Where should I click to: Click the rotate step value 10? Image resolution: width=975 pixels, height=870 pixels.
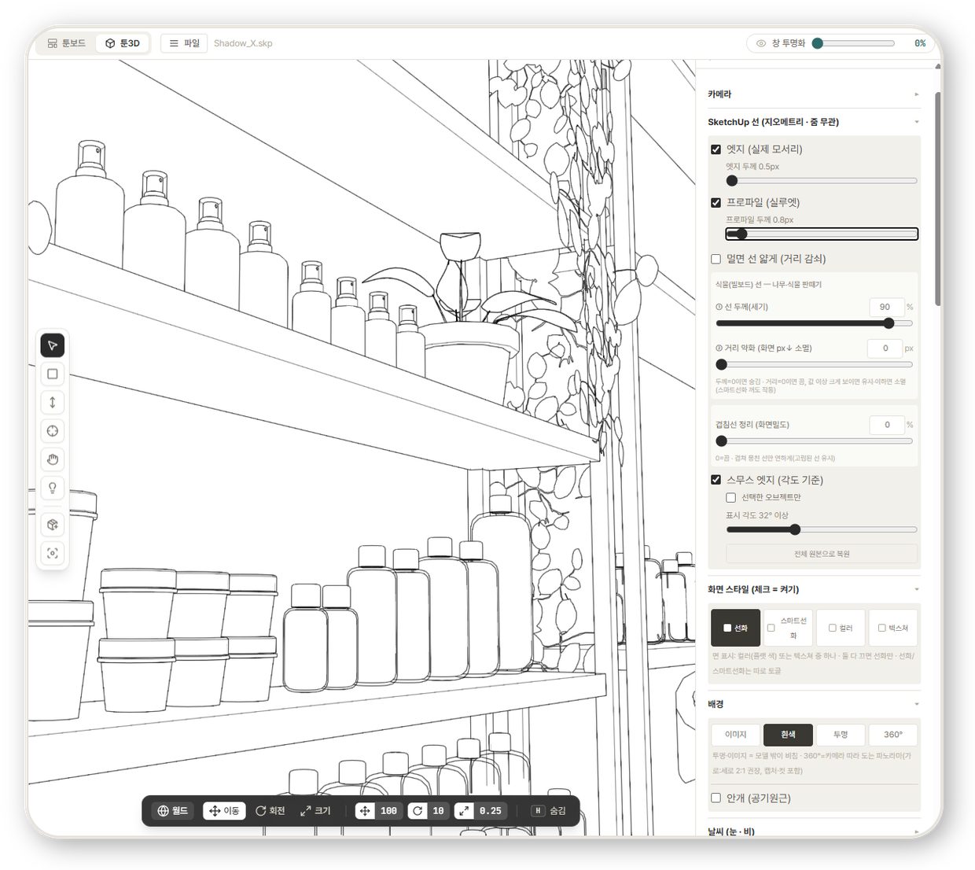[439, 810]
